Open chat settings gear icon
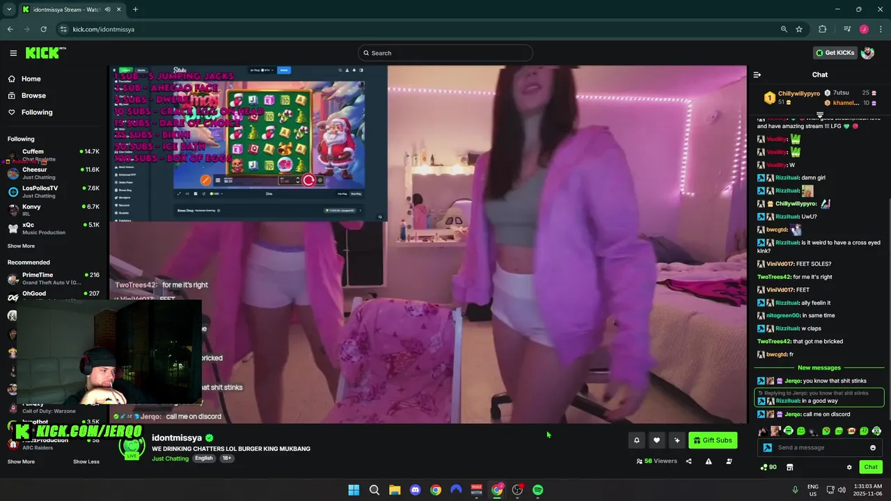 [x=849, y=468]
